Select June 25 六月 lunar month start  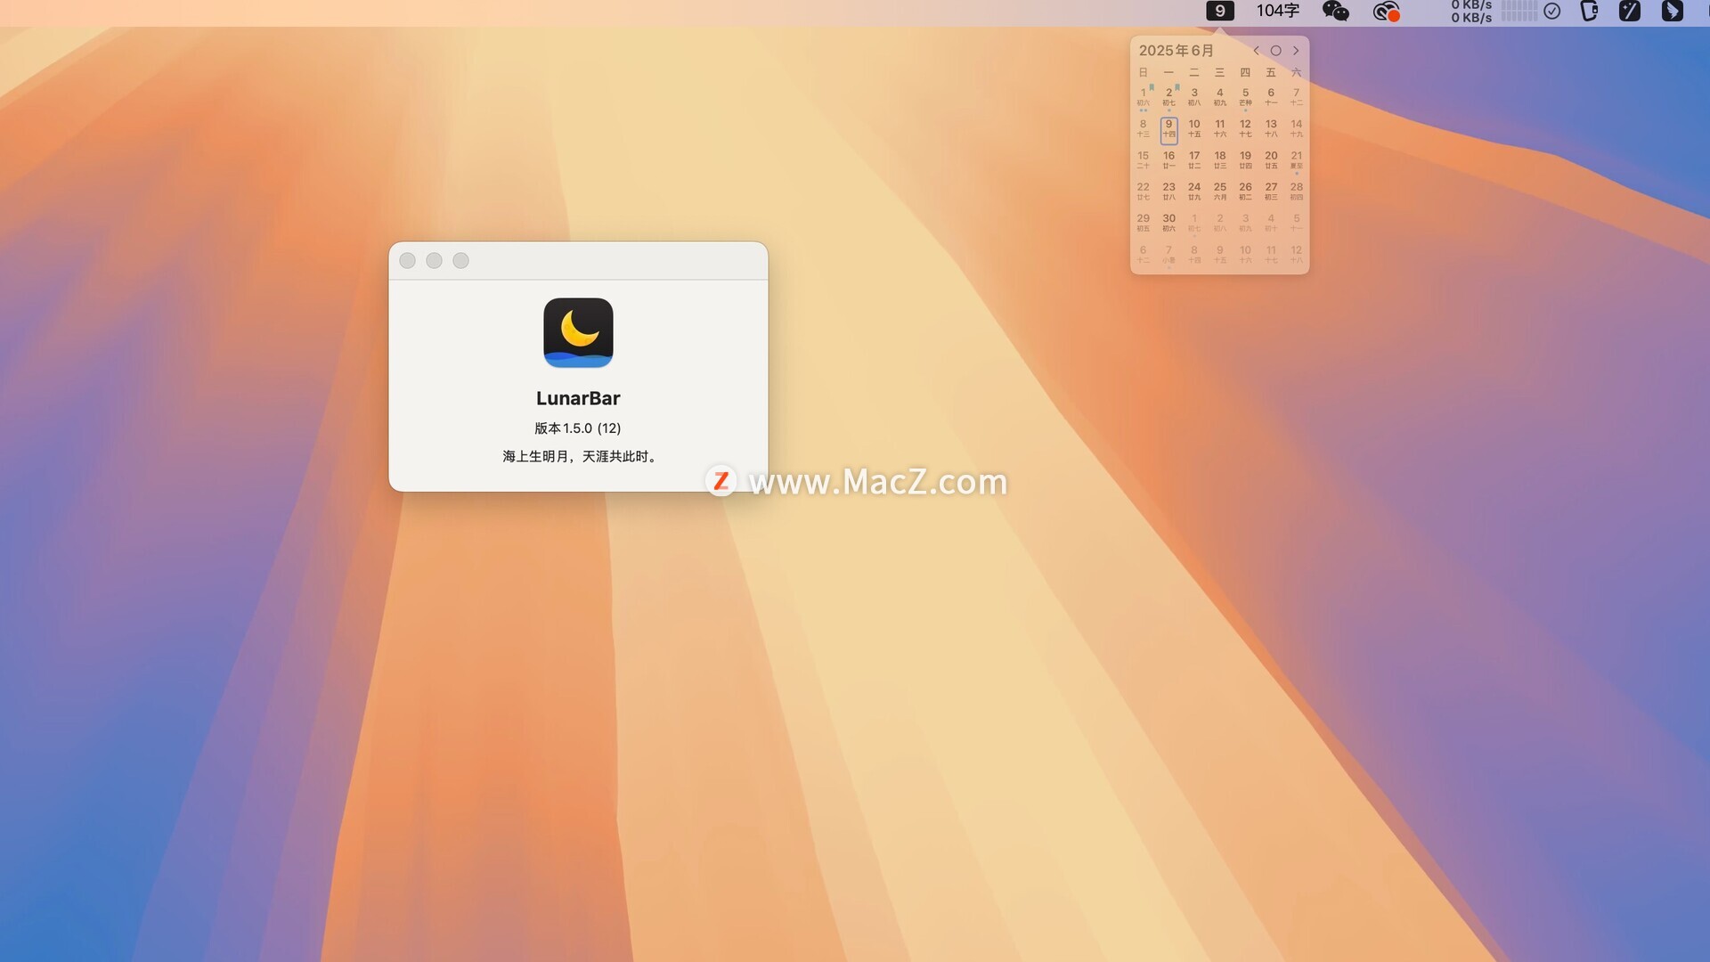pyautogui.click(x=1220, y=192)
